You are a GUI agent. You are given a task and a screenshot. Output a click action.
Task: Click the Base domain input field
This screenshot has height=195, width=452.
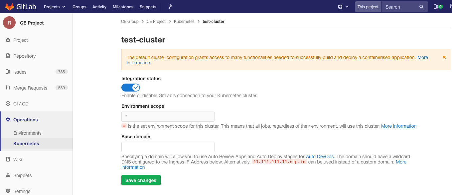pos(168,147)
